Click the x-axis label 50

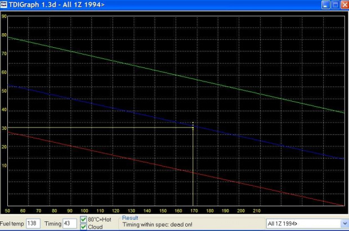tap(7, 211)
